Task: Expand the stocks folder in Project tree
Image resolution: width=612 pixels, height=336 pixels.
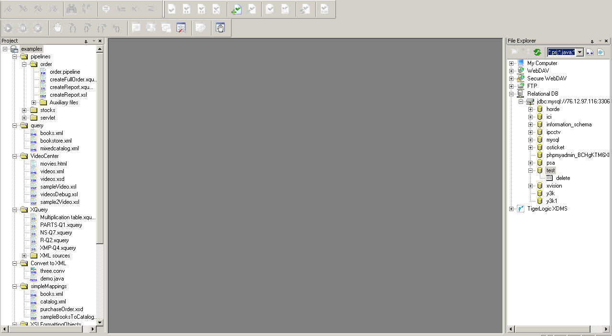Action: [x=24, y=110]
